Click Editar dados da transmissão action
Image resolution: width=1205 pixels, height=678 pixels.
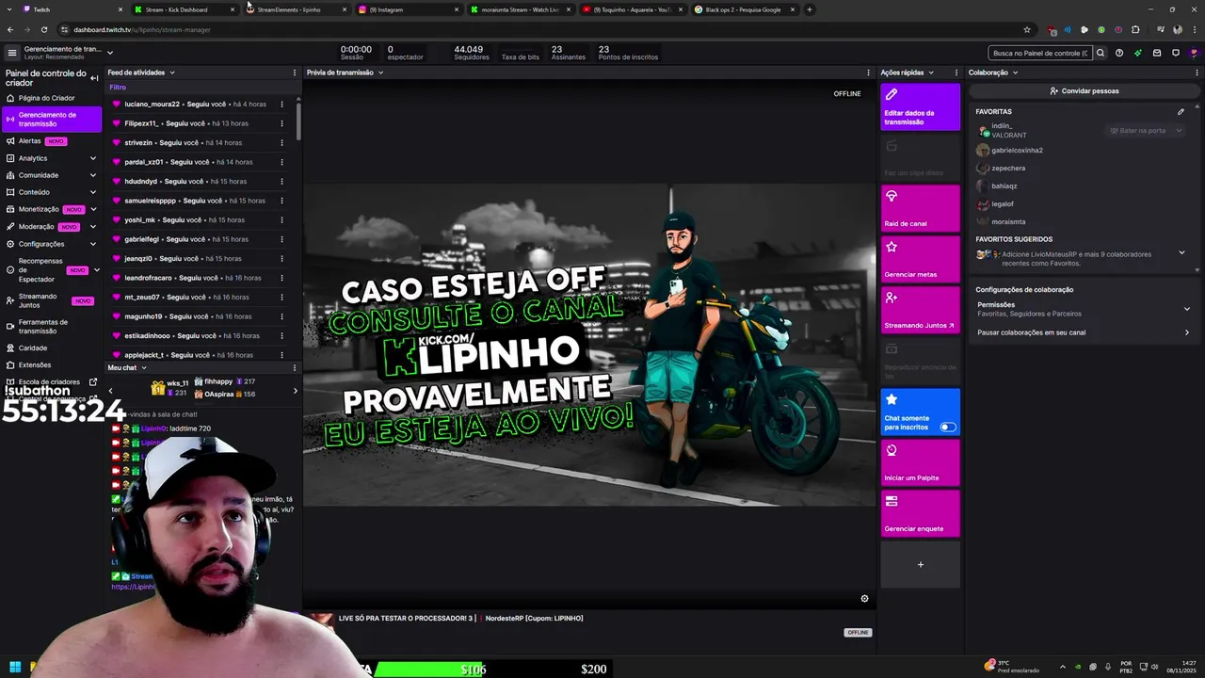click(921, 107)
